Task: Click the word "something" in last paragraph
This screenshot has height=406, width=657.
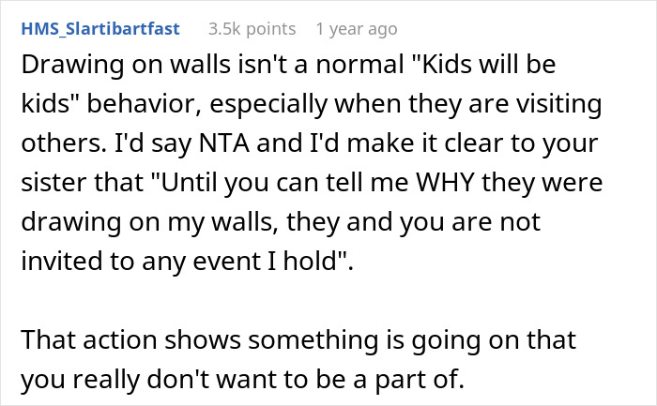Action: 313,339
